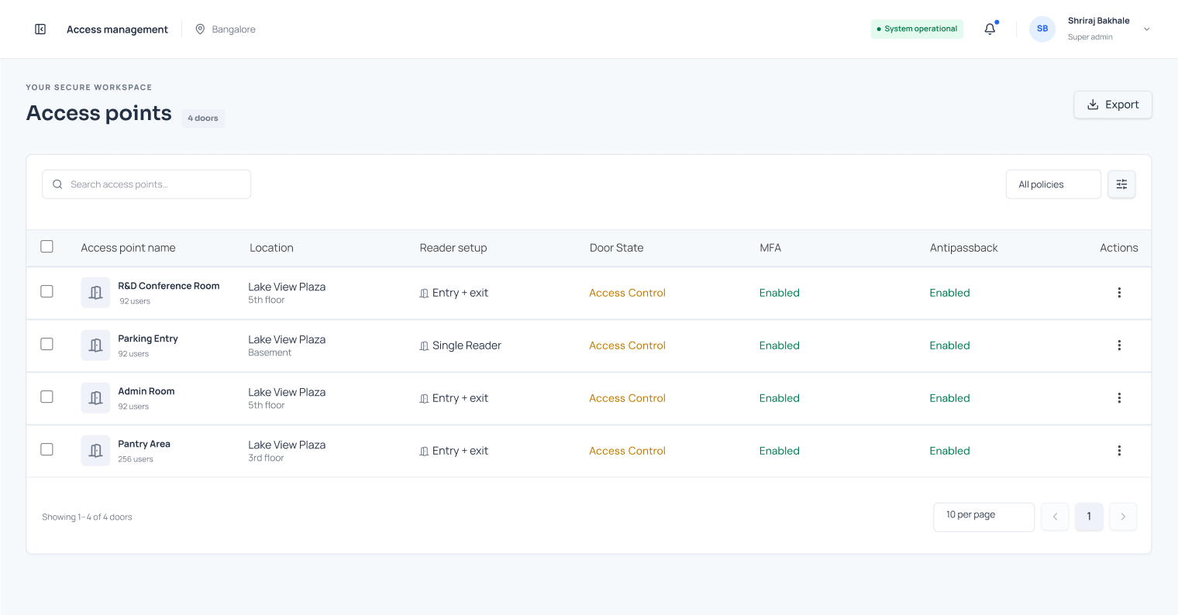
Task: Open actions menu for Pantry Area
Action: (x=1119, y=451)
